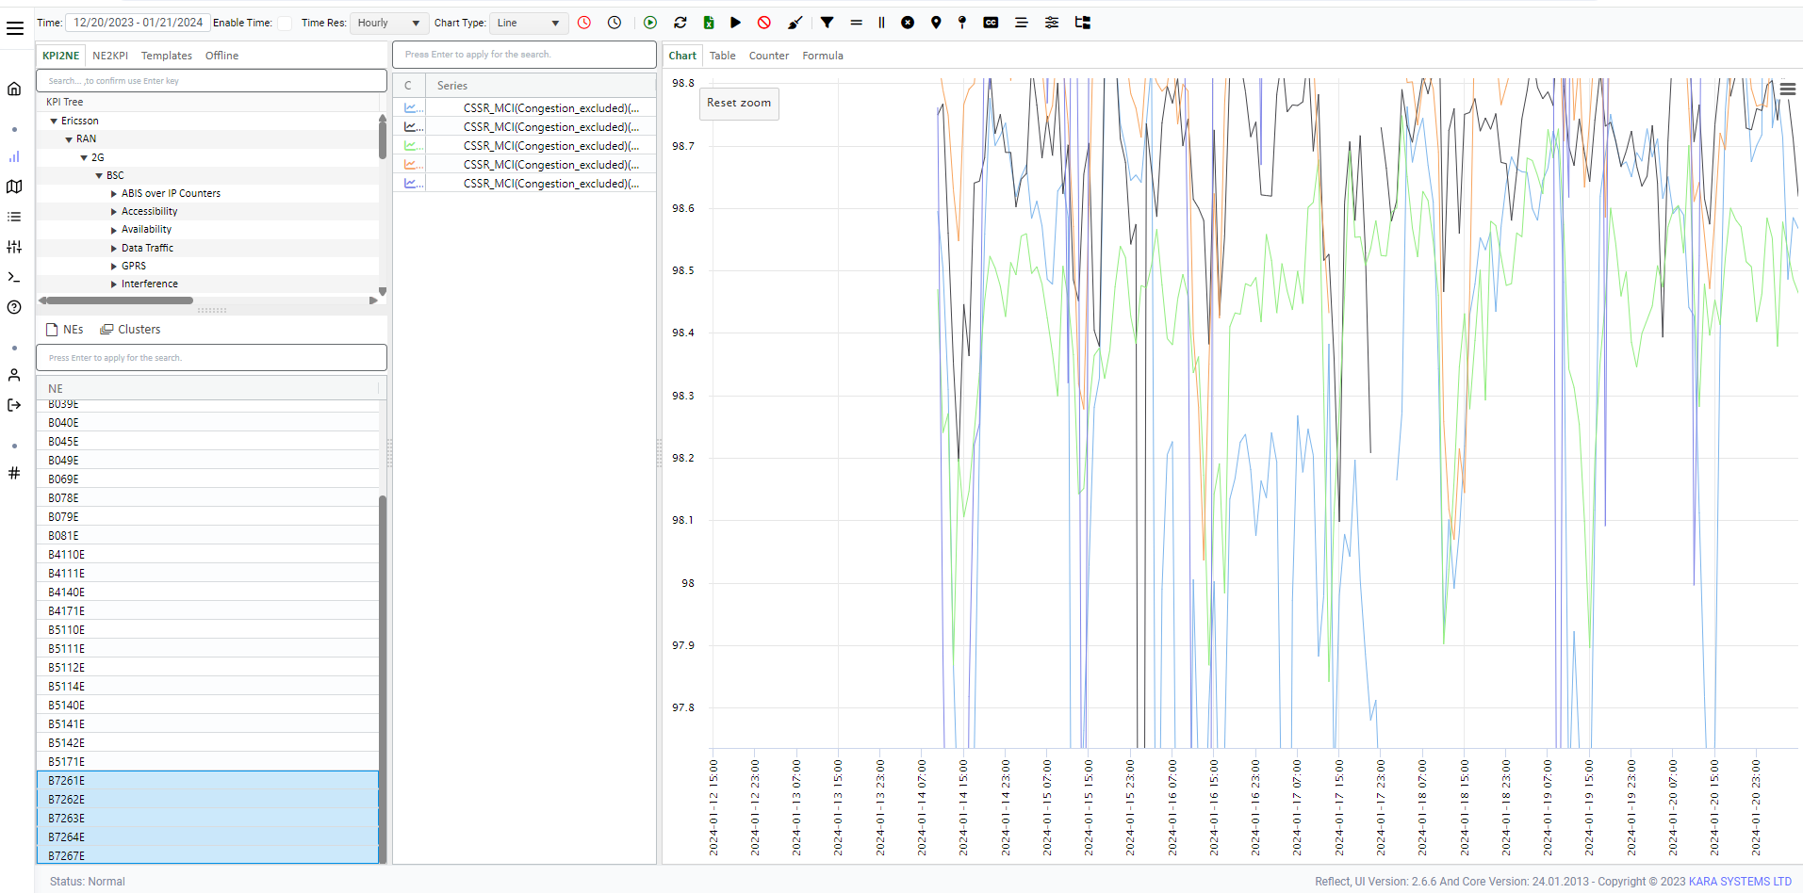The image size is (1803, 893).
Task: Open the list view sidebar icon
Action: coord(14,217)
